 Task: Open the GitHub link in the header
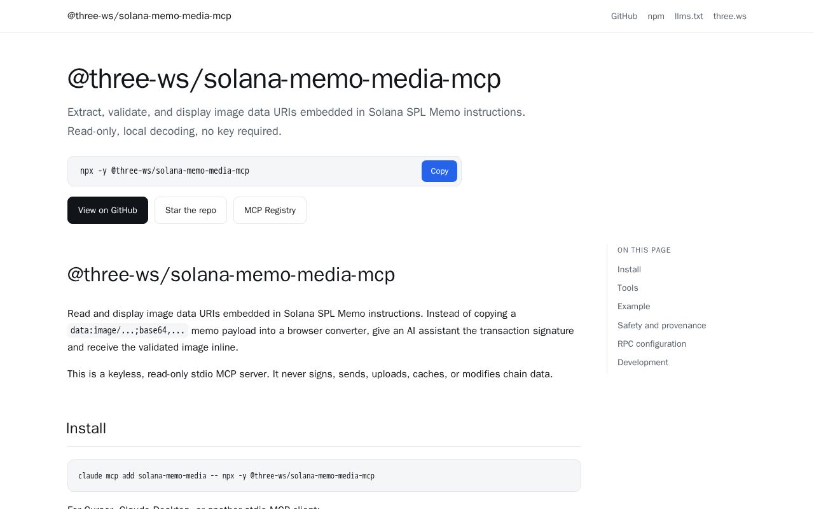click(x=624, y=16)
